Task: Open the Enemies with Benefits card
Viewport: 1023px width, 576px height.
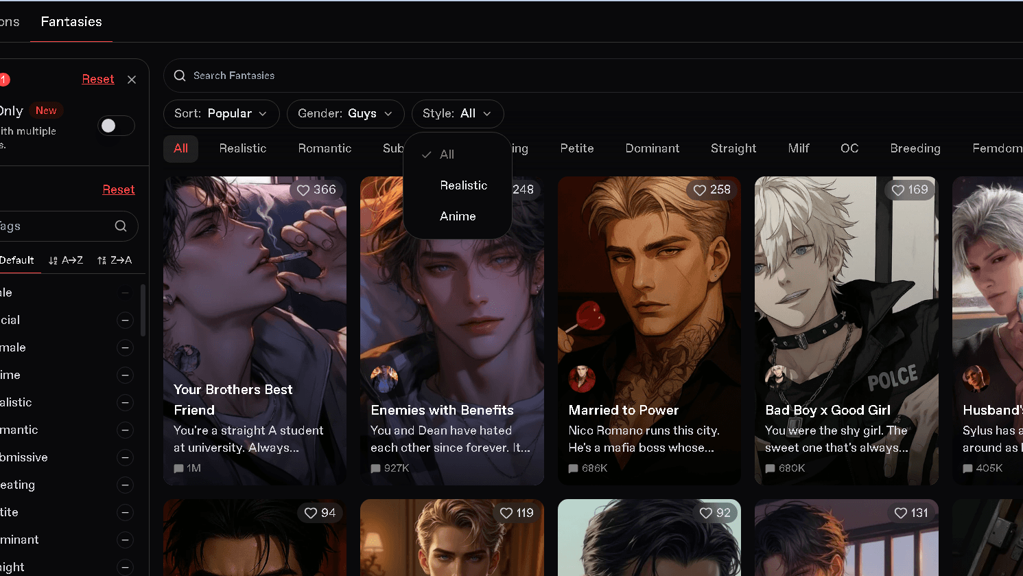Action: point(452,331)
